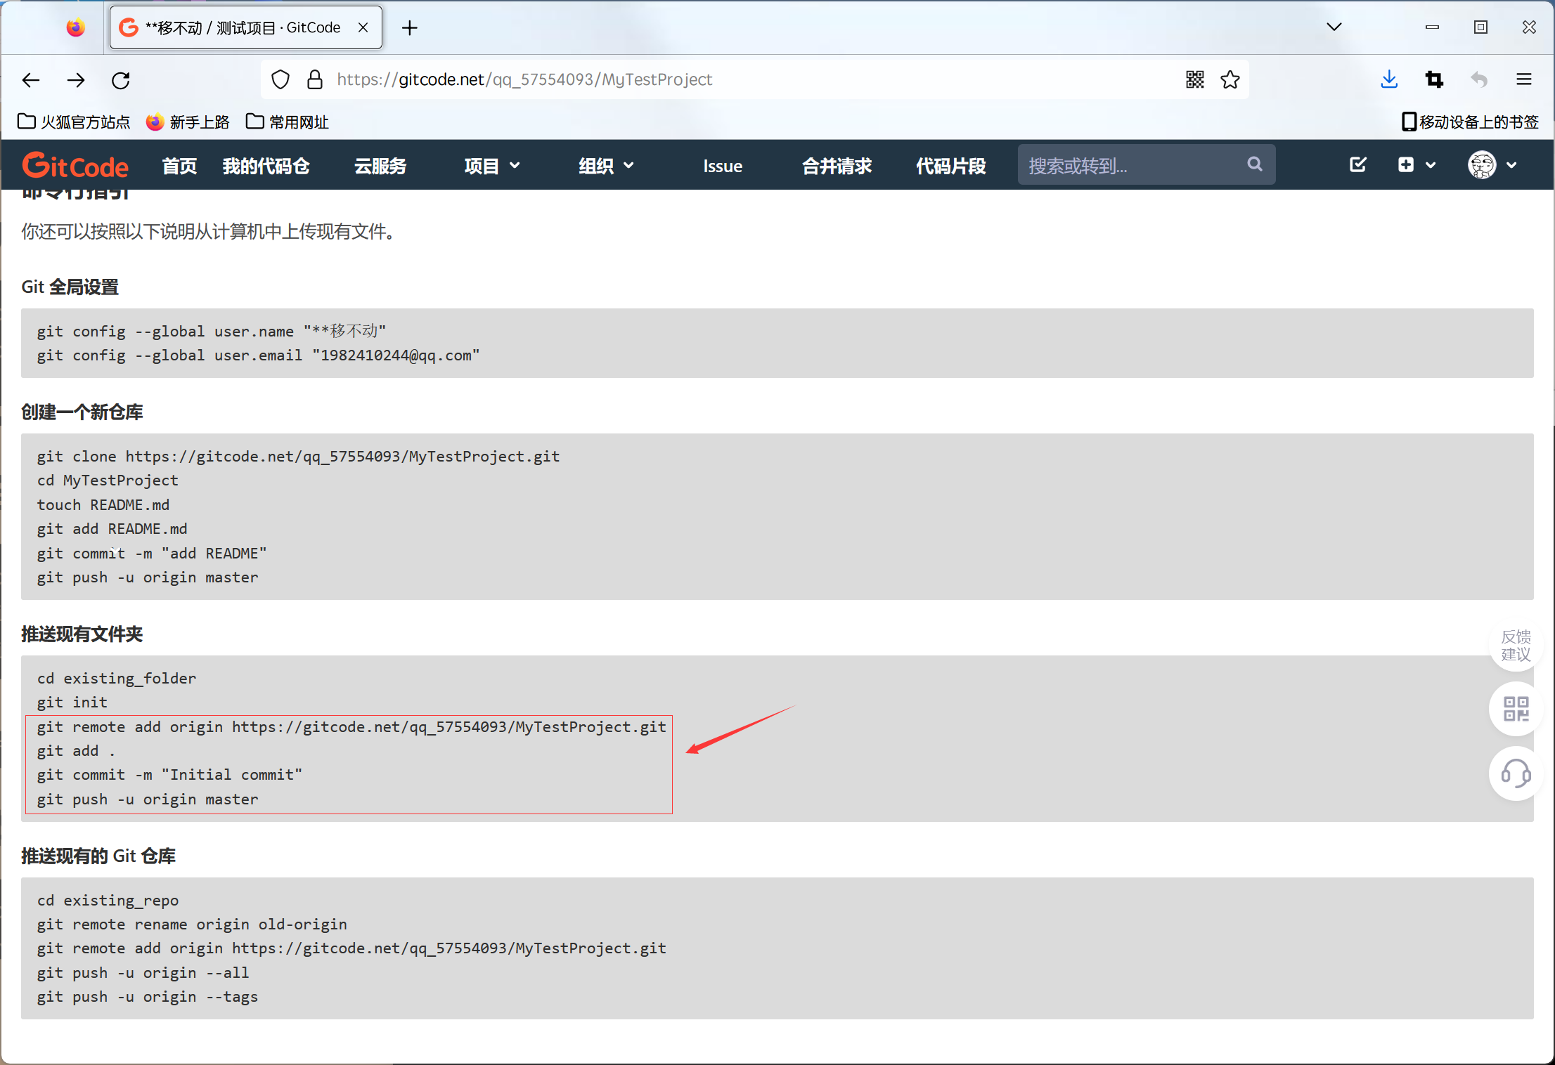
Task: Reload the page with refresh icon
Action: [x=121, y=80]
